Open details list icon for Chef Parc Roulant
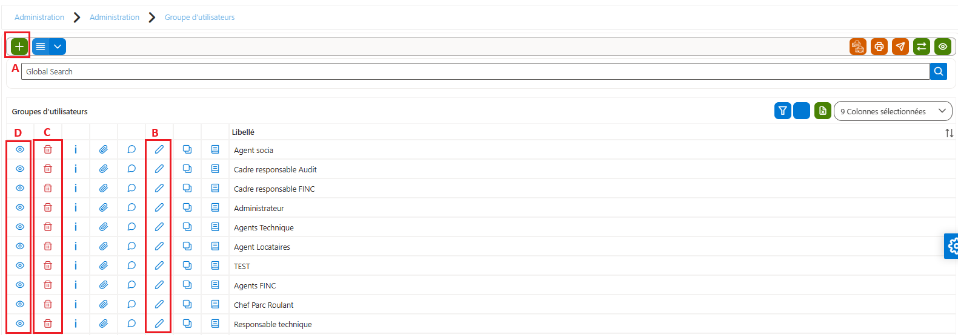This screenshot has height=335, width=958. tap(215, 304)
